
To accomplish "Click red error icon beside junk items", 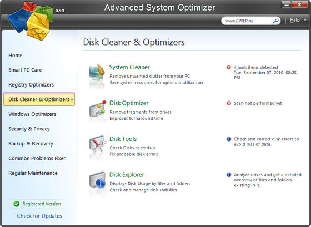I will [229, 67].
